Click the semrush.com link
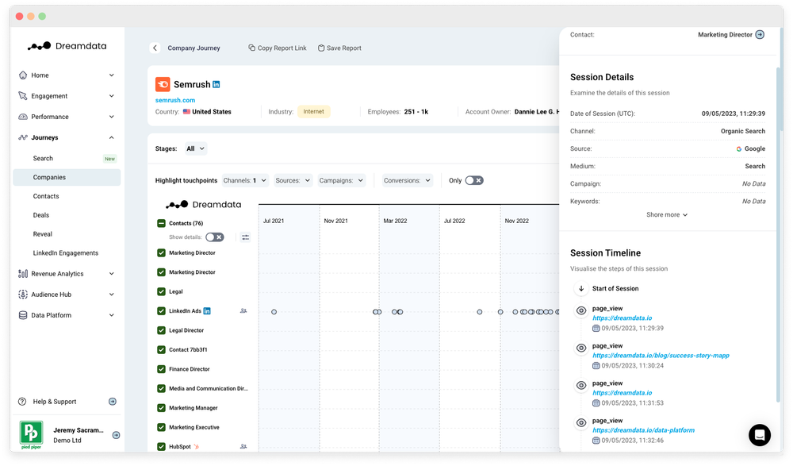Screen dimensions: 793x466 coord(174,99)
